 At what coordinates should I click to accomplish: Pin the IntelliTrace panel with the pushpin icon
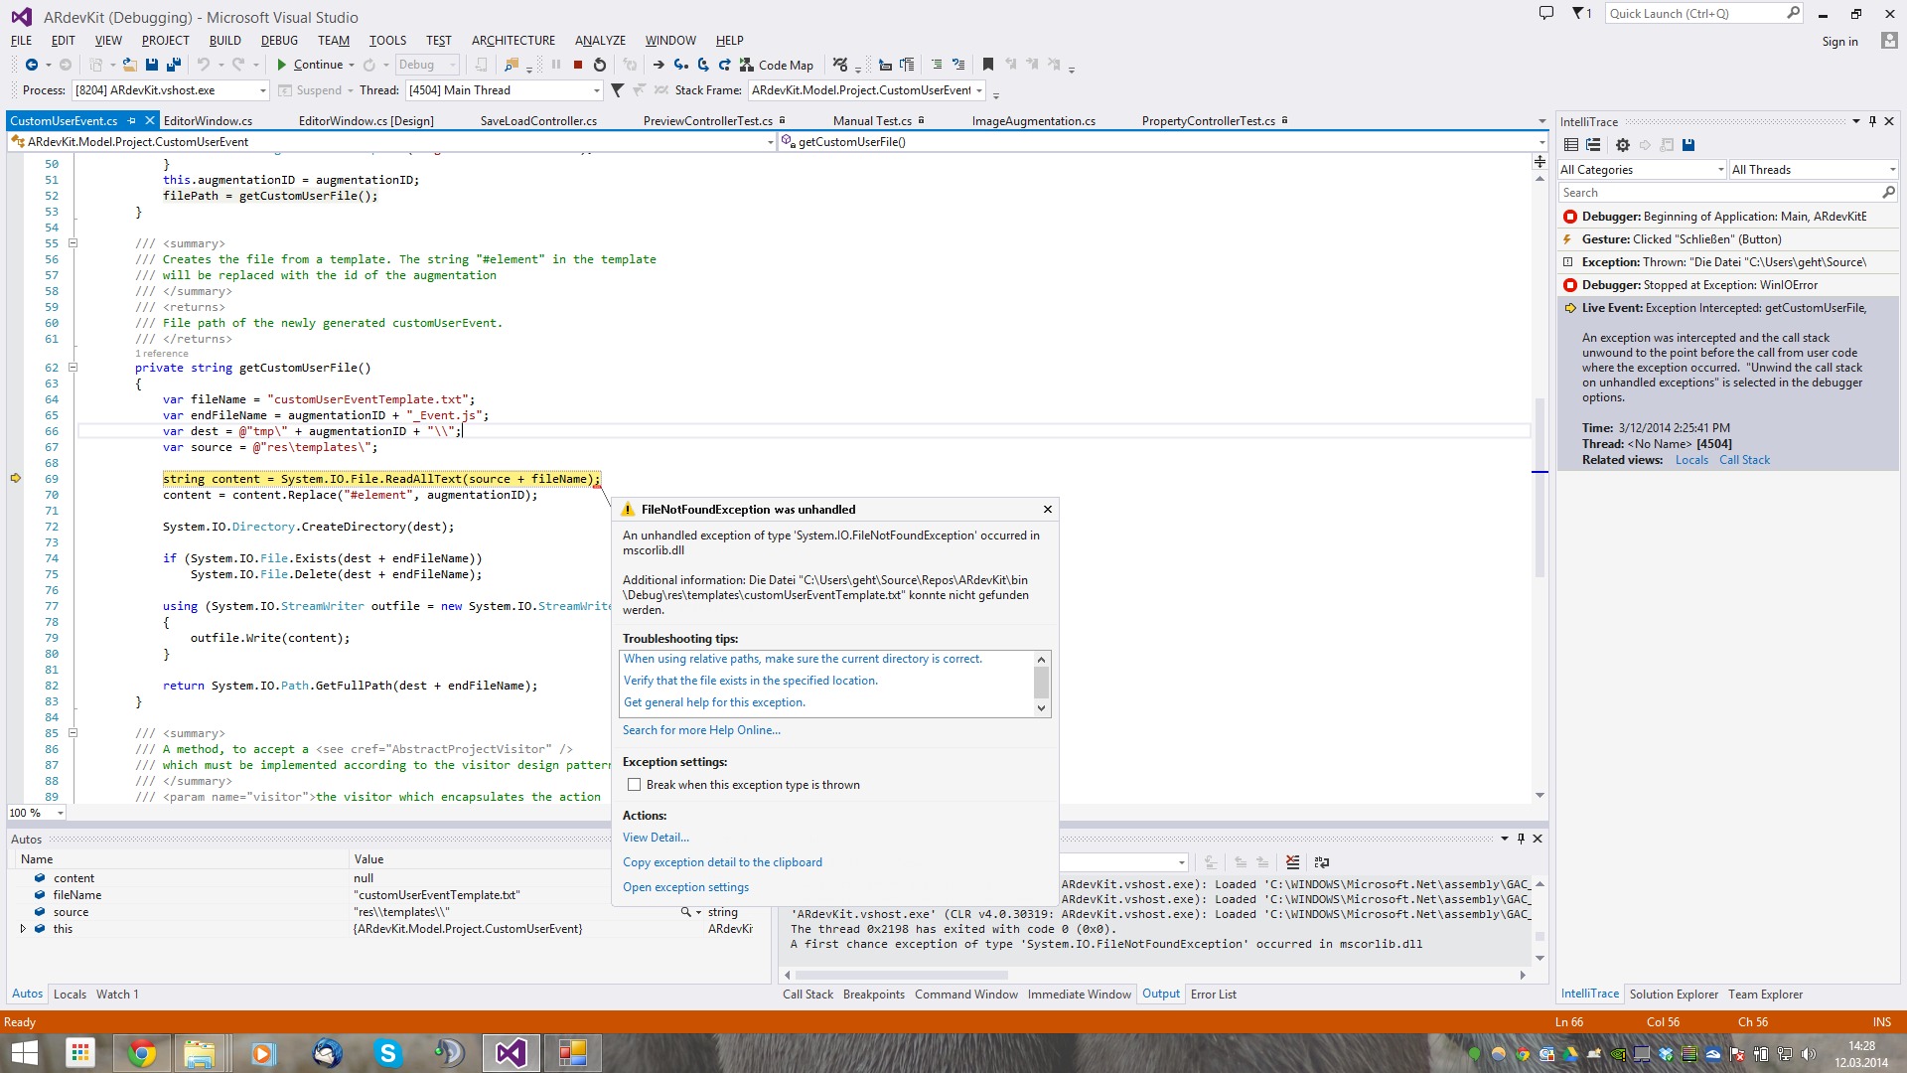[1872, 121]
